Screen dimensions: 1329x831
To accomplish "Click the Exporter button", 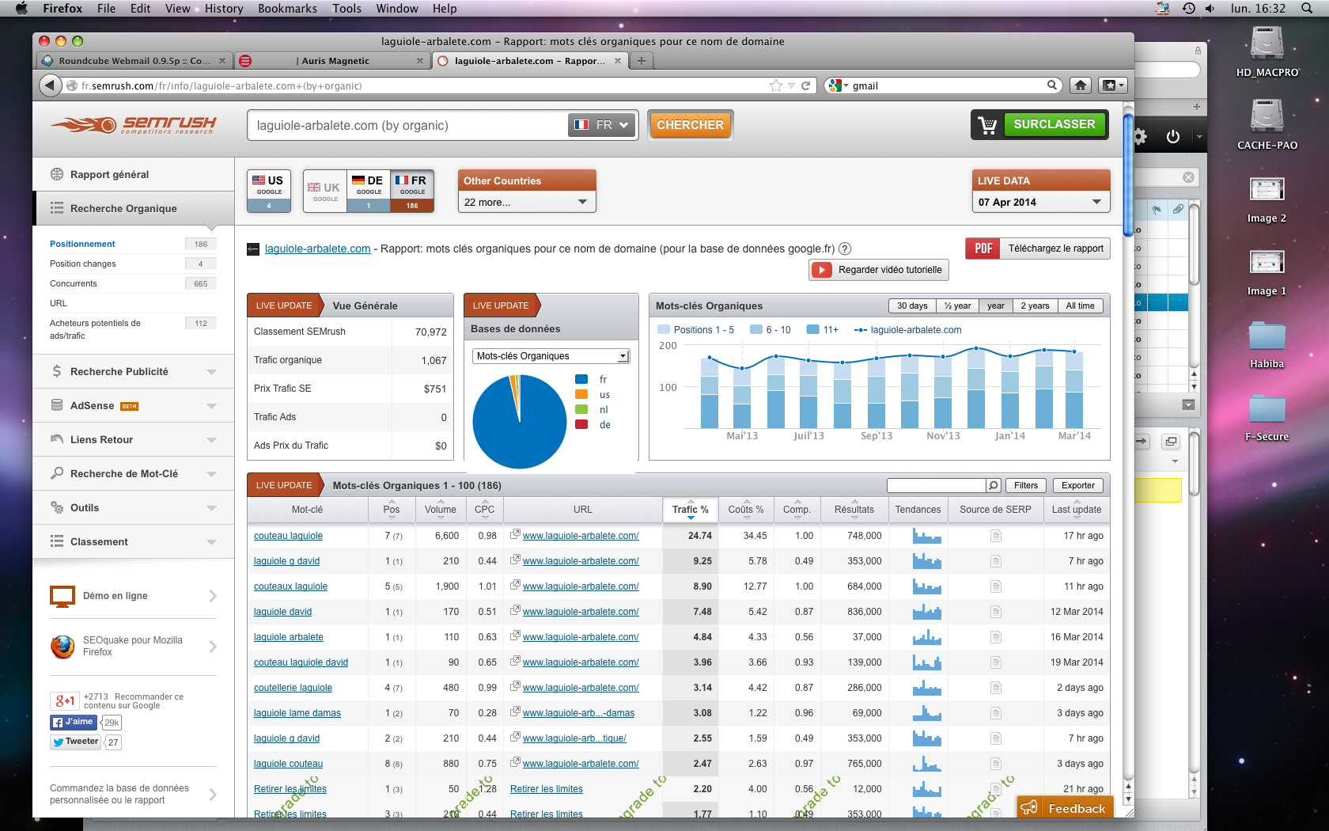I will [x=1078, y=485].
